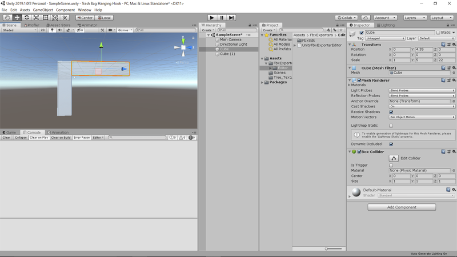
Task: Expand the Packages folder
Action: point(262,82)
